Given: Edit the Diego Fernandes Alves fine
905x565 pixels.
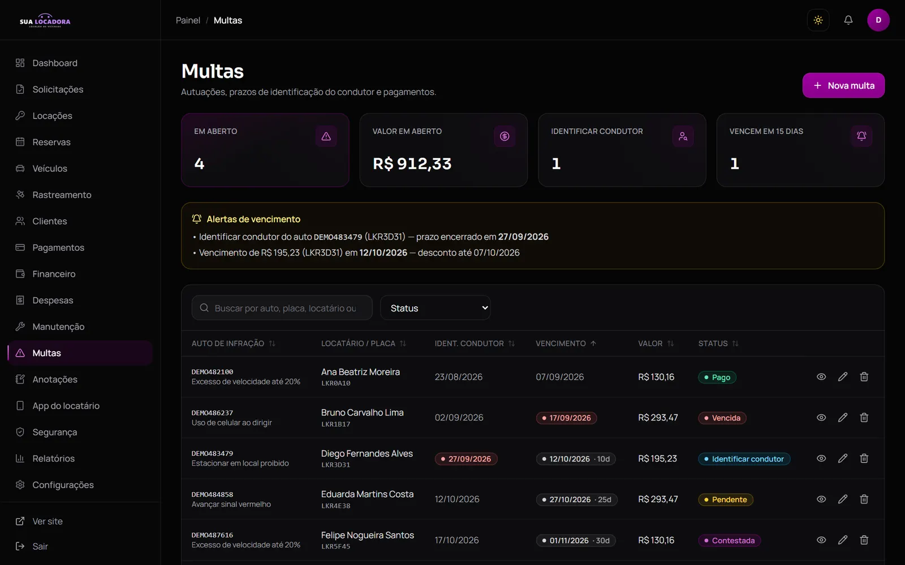Looking at the screenshot, I should [843, 458].
